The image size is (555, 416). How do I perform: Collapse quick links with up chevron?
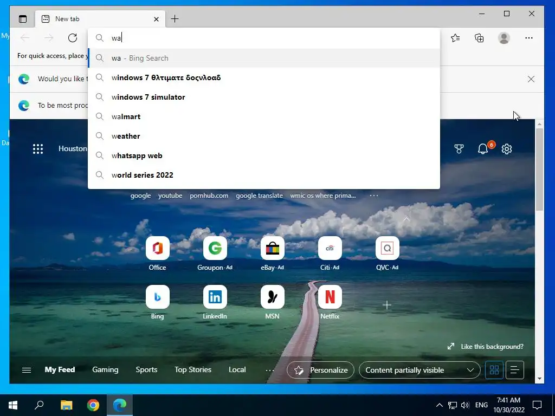point(406,219)
